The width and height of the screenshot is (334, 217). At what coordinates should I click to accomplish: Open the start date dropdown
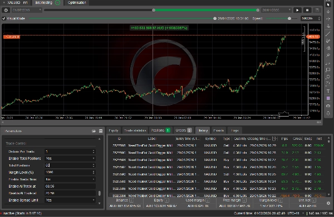click(x=40, y=10)
